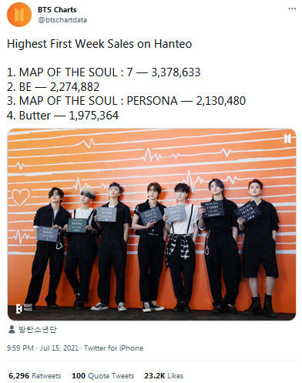Screen dimensions: 302x383
Task: Open the BTS Charts profile avatar
Action: click(19, 15)
